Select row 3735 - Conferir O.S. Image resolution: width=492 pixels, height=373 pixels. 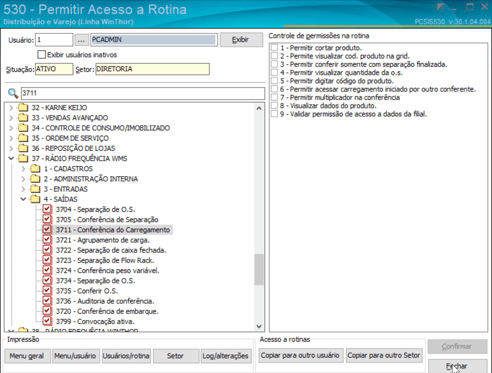coord(87,291)
